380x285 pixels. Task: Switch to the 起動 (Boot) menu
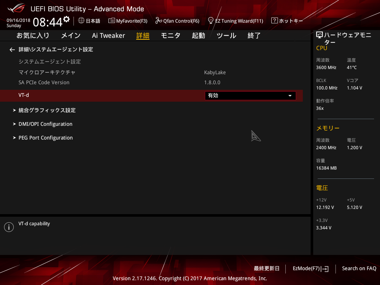click(x=198, y=35)
